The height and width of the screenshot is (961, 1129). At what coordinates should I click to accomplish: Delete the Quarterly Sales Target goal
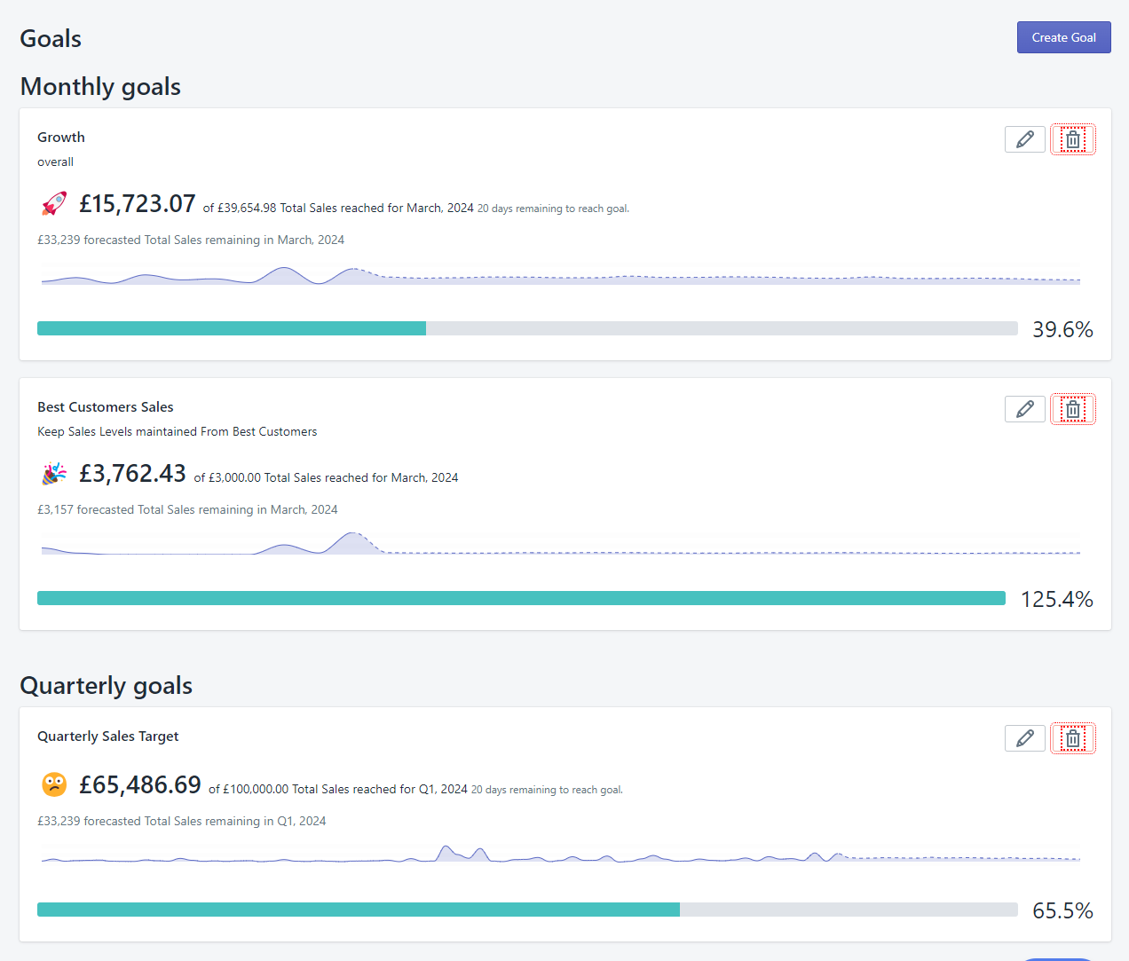(x=1073, y=738)
